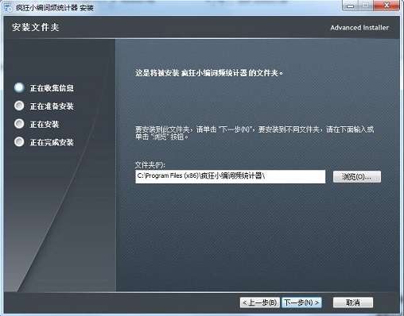This screenshot has width=404, height=316.
Task: Click the Advanced Installer brand label
Action: pyautogui.click(x=359, y=28)
